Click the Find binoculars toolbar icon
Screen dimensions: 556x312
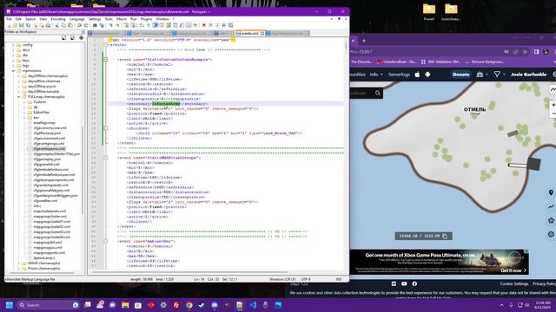[x=95, y=25]
